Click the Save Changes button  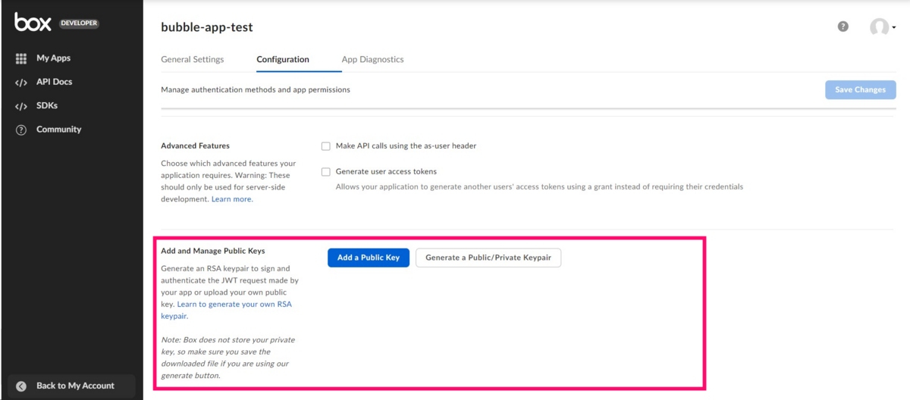point(860,89)
